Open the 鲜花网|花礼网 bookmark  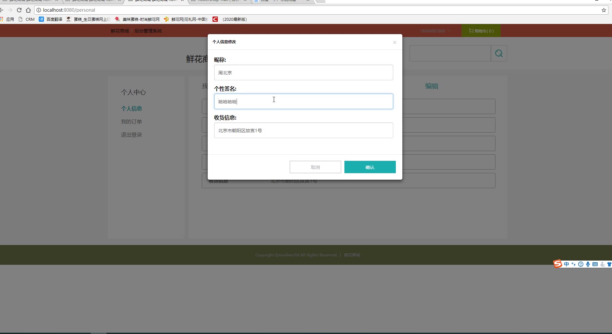(186, 19)
